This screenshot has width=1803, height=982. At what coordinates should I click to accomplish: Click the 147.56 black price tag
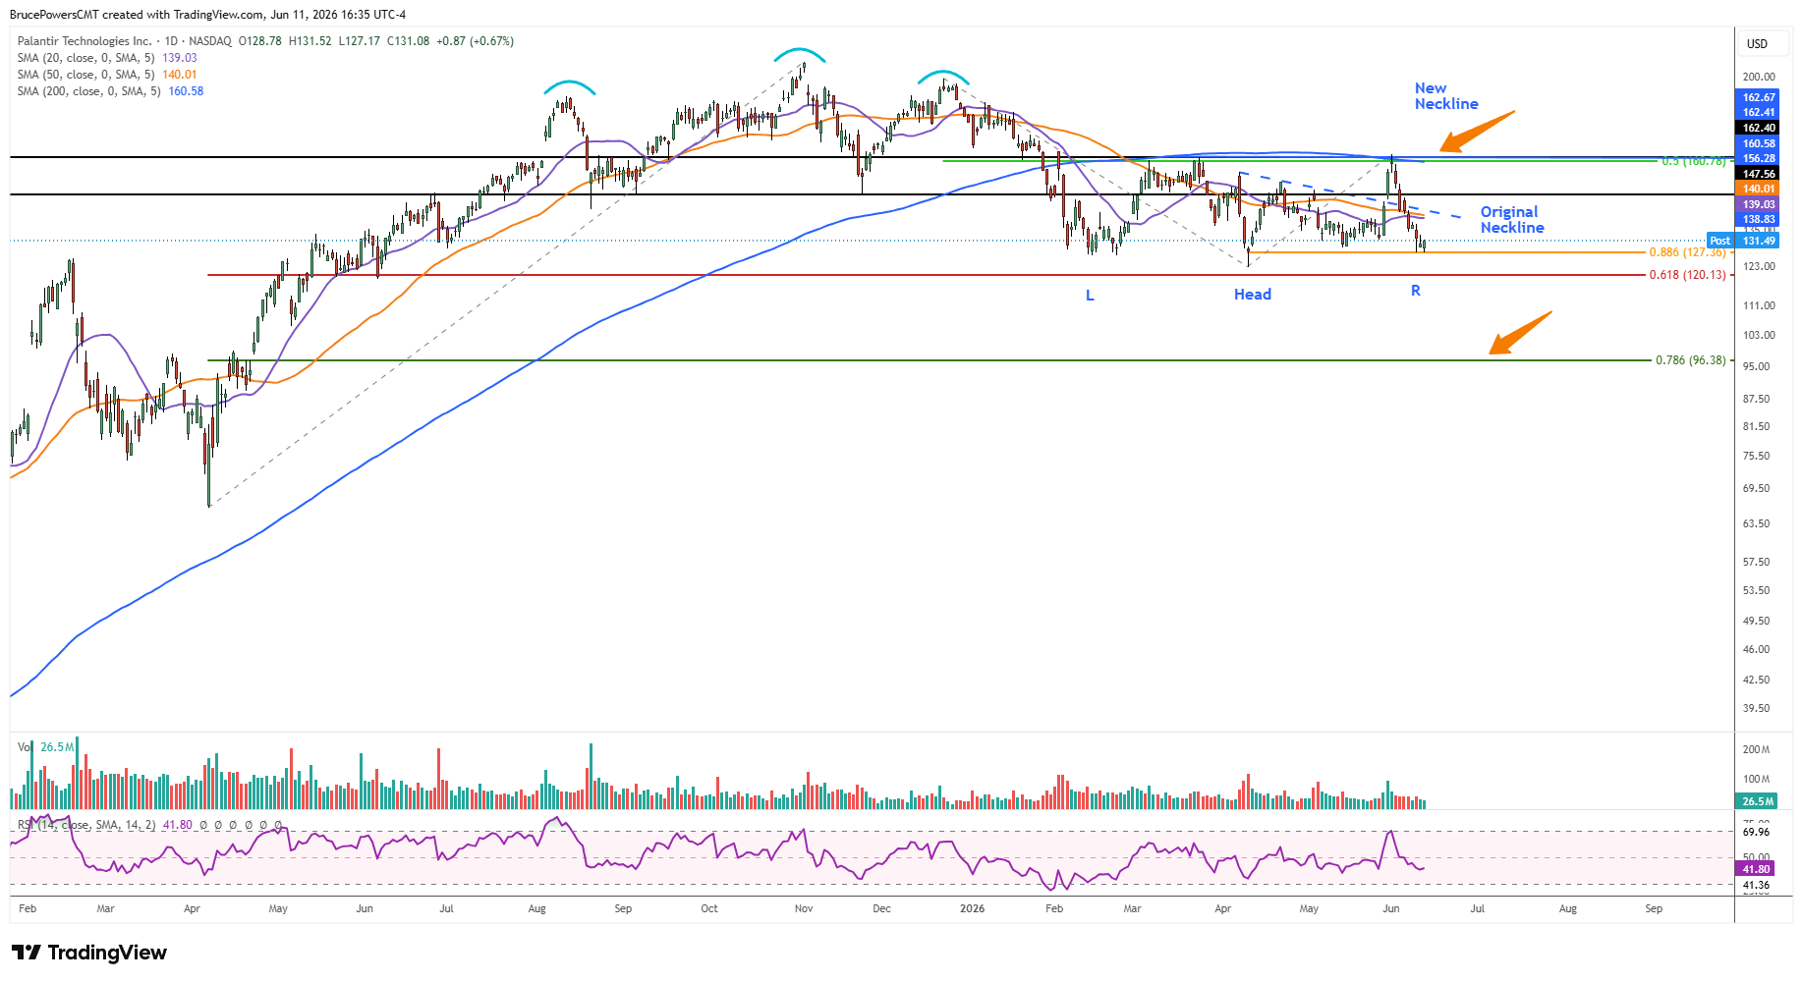point(1759,174)
